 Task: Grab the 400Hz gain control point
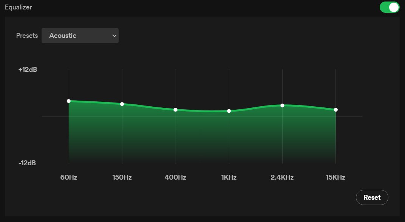[x=175, y=109]
